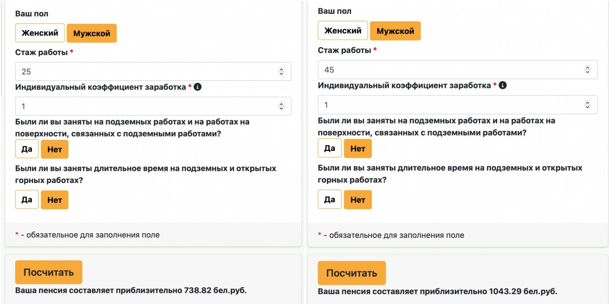Click the горных работах question text in the стаж 25 form
Image resolution: width=610 pixels, height=305 pixels.
pos(146,174)
